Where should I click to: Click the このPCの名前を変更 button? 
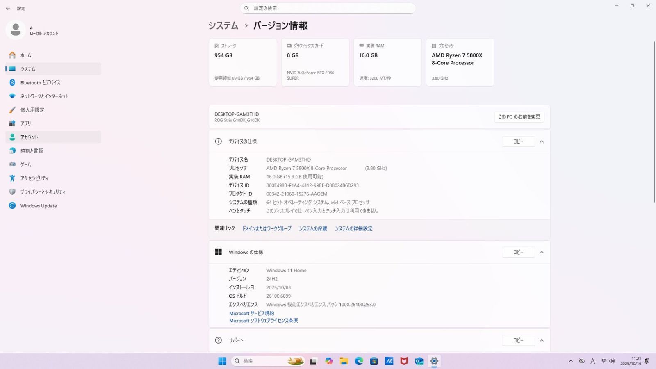coord(519,116)
